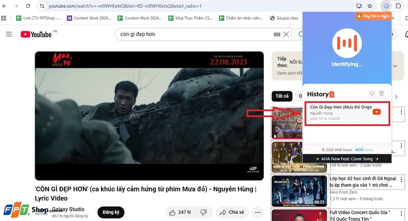Click the Buy me a coffee link
The height and width of the screenshot is (221, 408).
click(x=373, y=16)
